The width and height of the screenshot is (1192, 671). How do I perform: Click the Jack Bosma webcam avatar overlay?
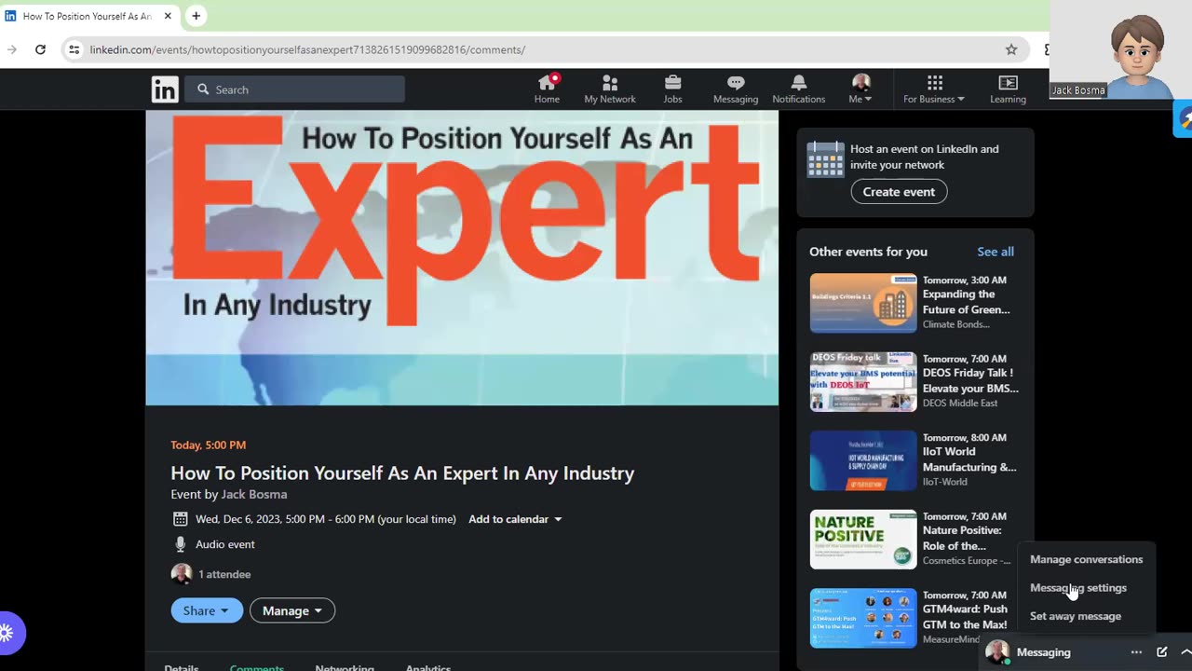pyautogui.click(x=1121, y=49)
